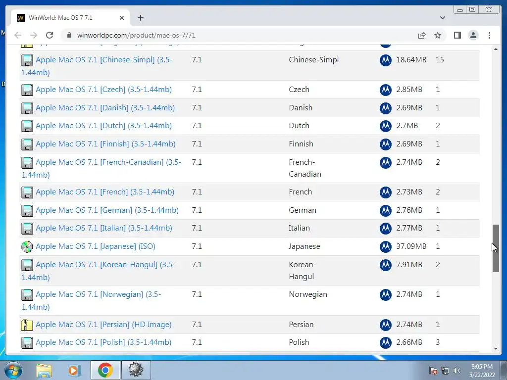The height and width of the screenshot is (380, 507).
Task: Open the Persian HD Image link
Action: pyautogui.click(x=103, y=325)
